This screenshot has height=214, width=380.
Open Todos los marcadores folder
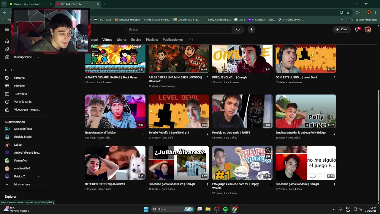pyautogui.click(x=363, y=20)
